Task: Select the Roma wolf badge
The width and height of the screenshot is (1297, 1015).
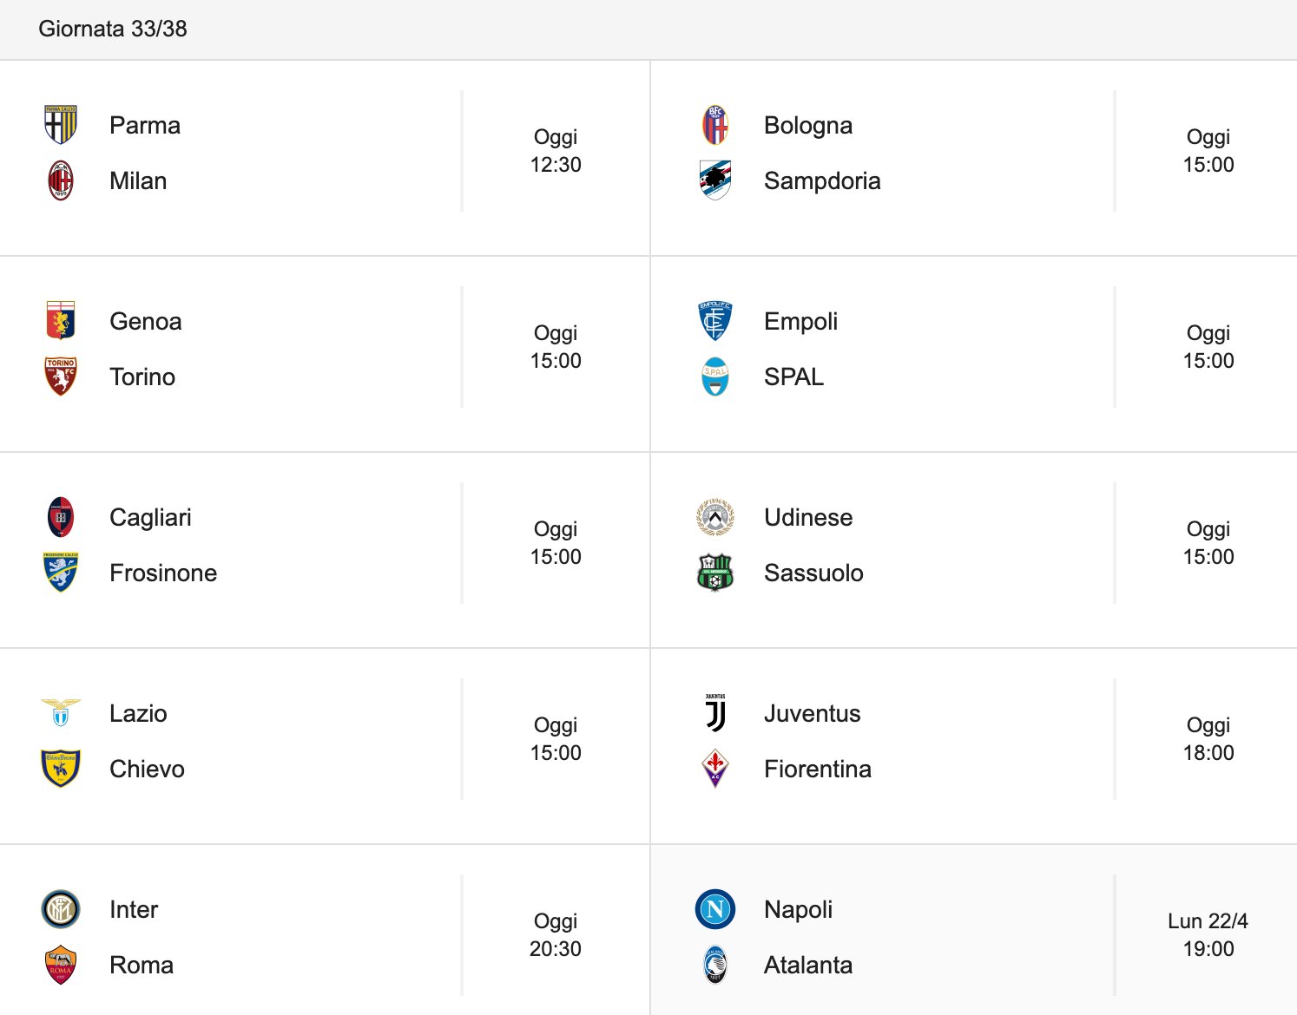Action: pyautogui.click(x=61, y=965)
